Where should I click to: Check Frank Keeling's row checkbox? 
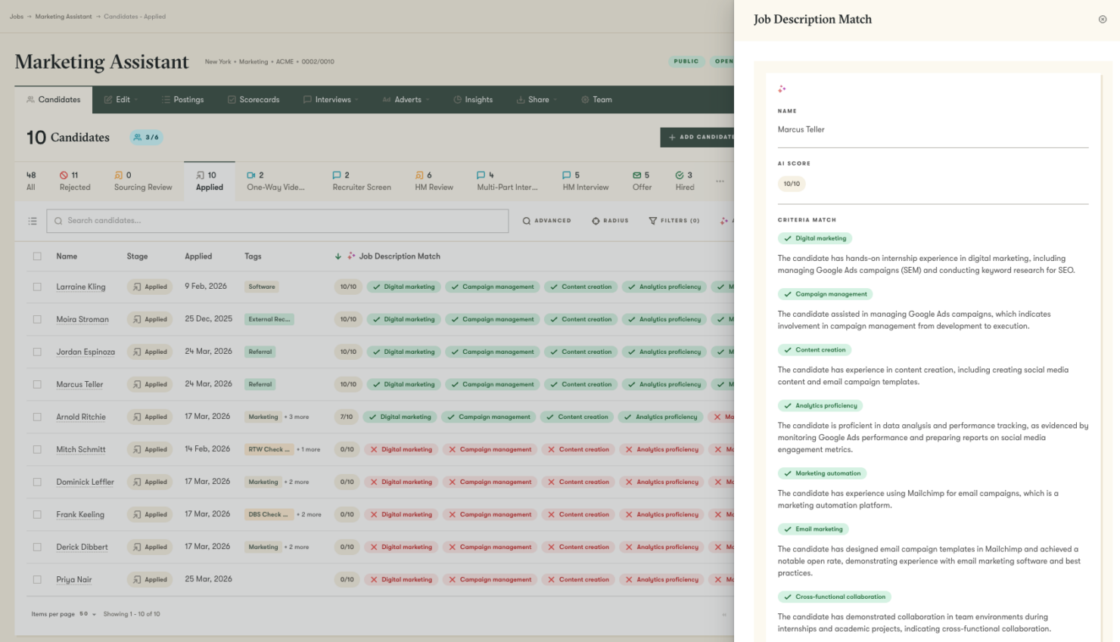click(36, 514)
